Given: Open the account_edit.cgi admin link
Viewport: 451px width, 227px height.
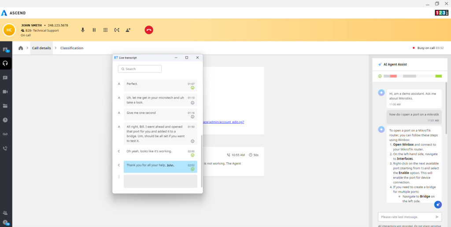Looking at the screenshot, I should [223, 122].
